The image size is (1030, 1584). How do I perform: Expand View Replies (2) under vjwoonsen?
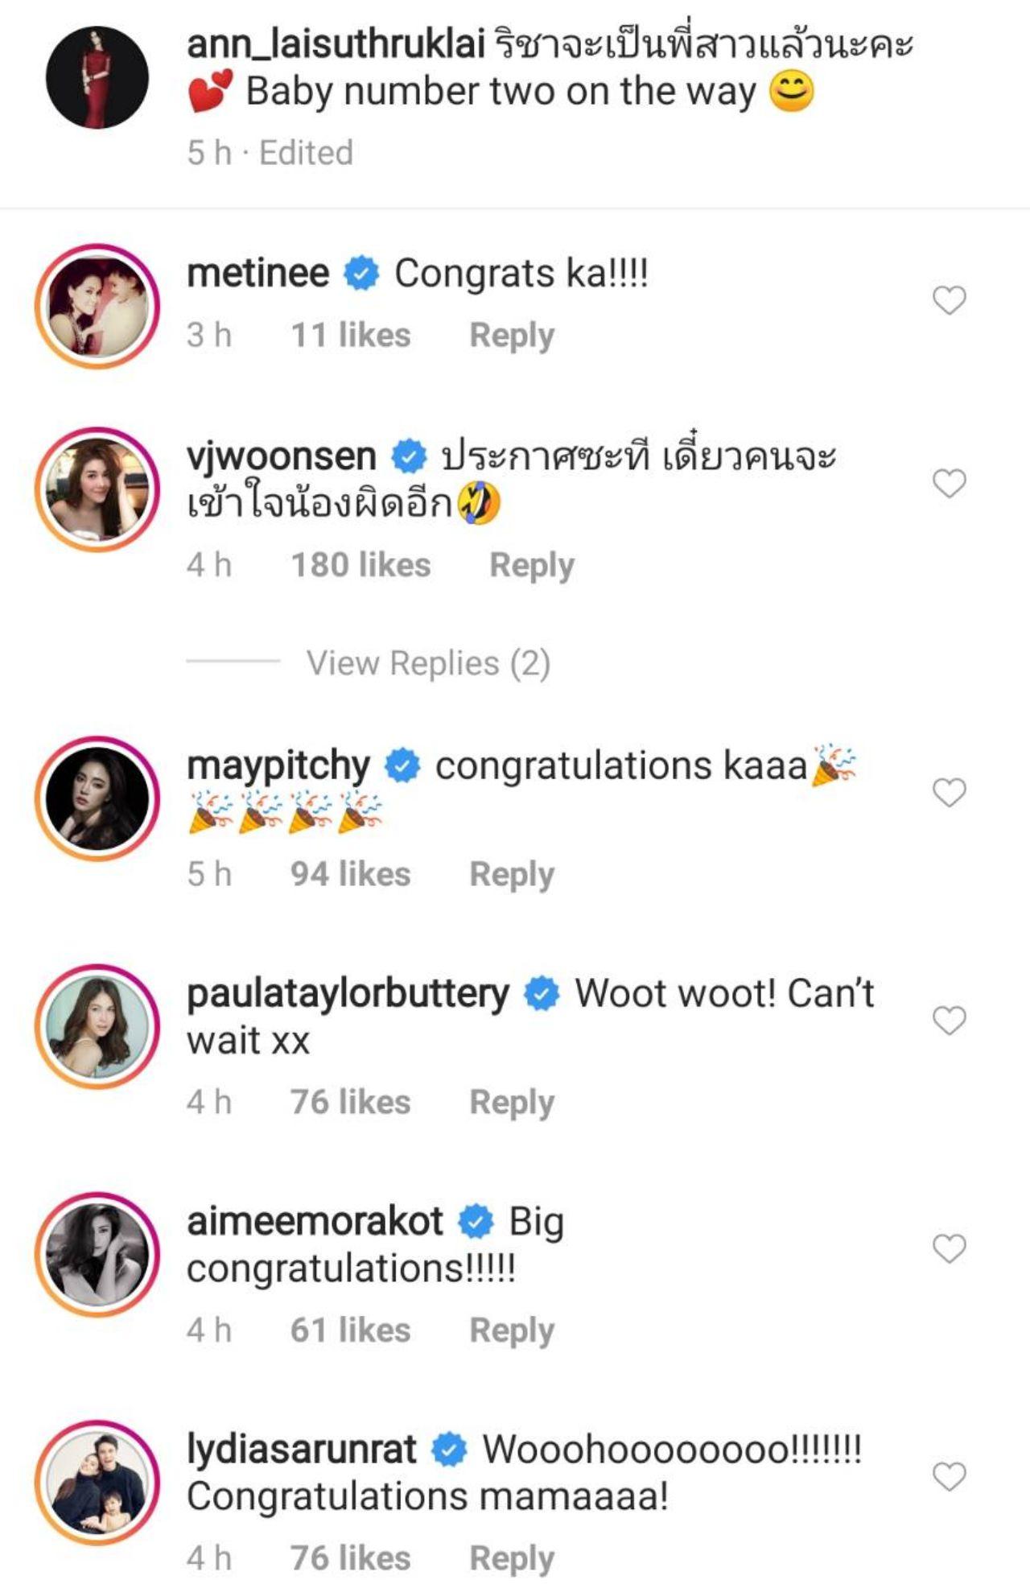pos(428,663)
